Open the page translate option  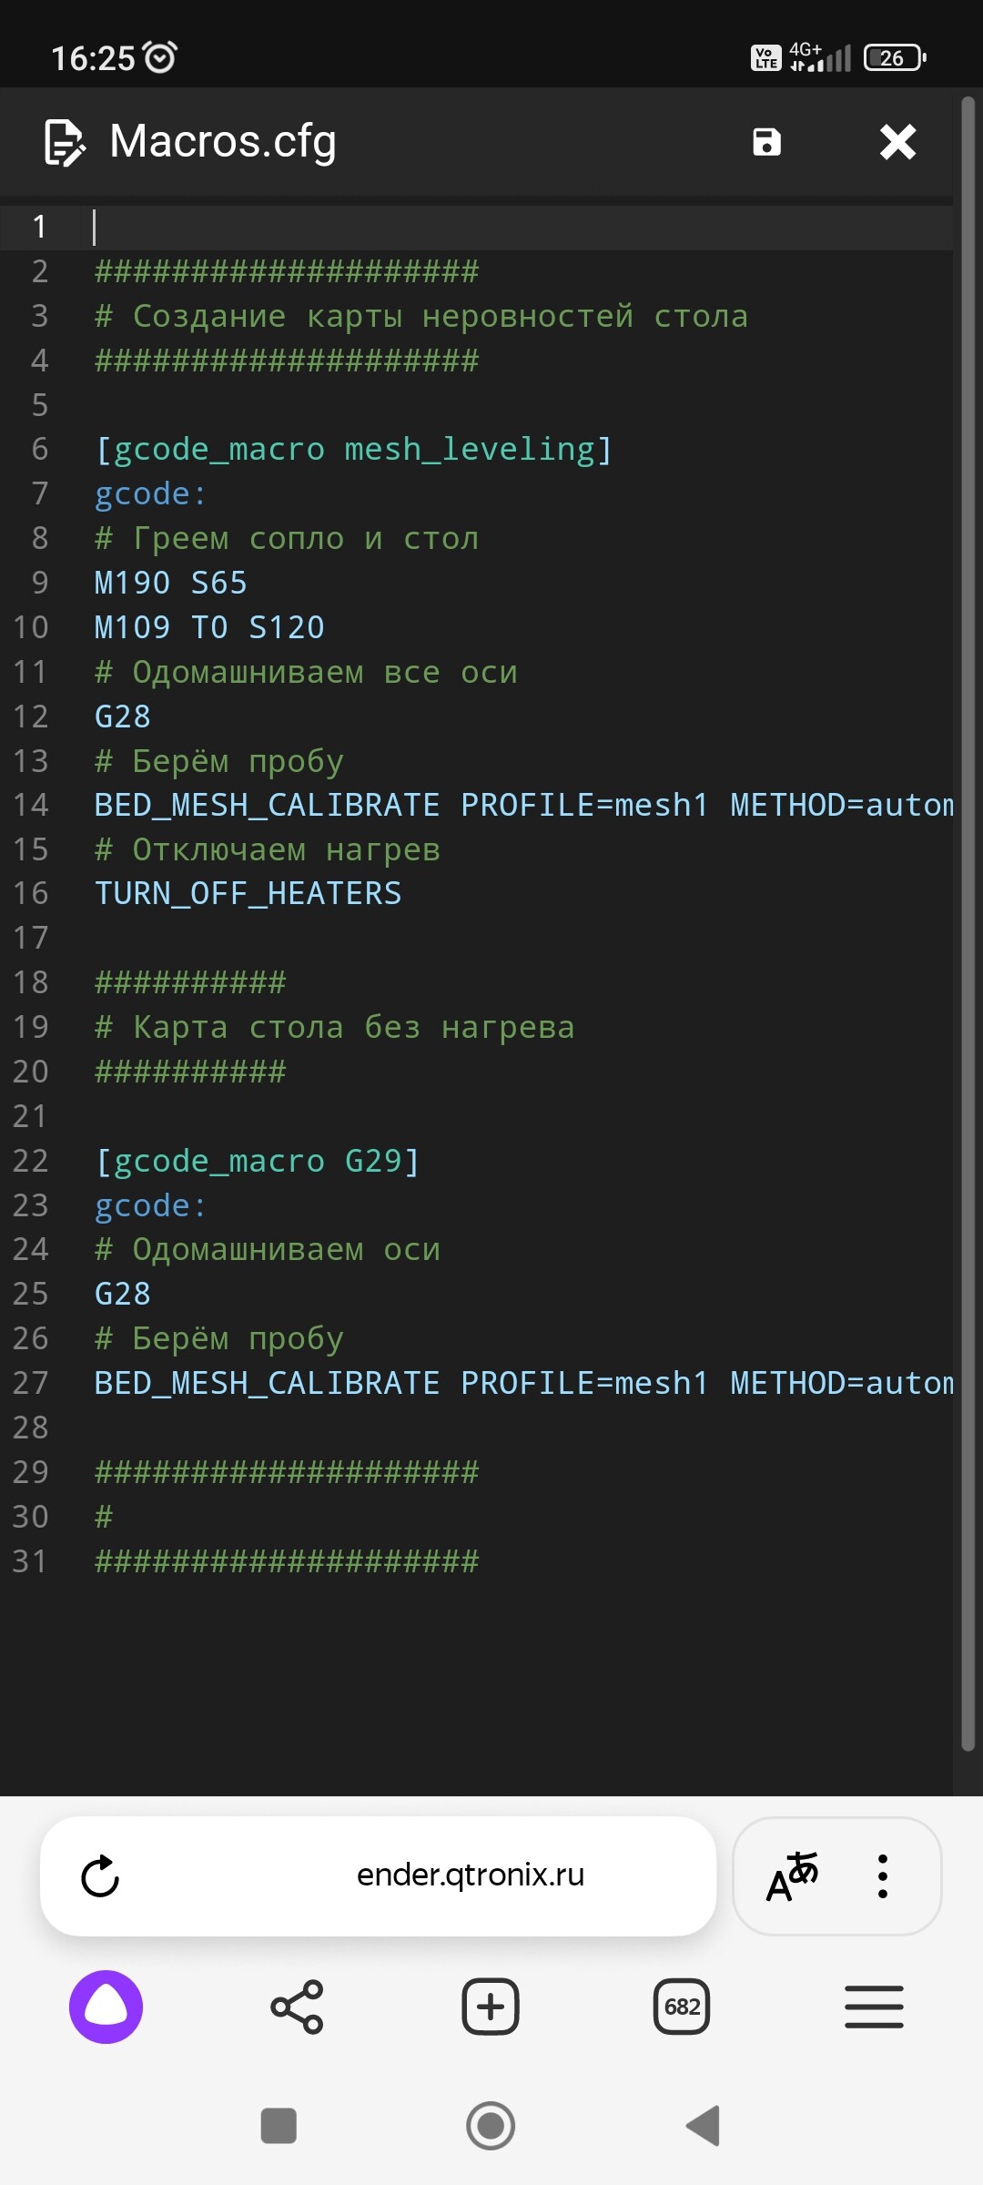pyautogui.click(x=792, y=1876)
